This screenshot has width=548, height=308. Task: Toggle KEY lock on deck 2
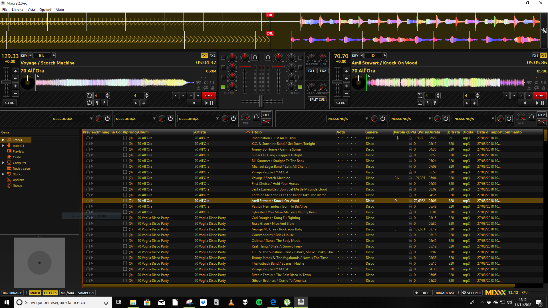pos(355,56)
